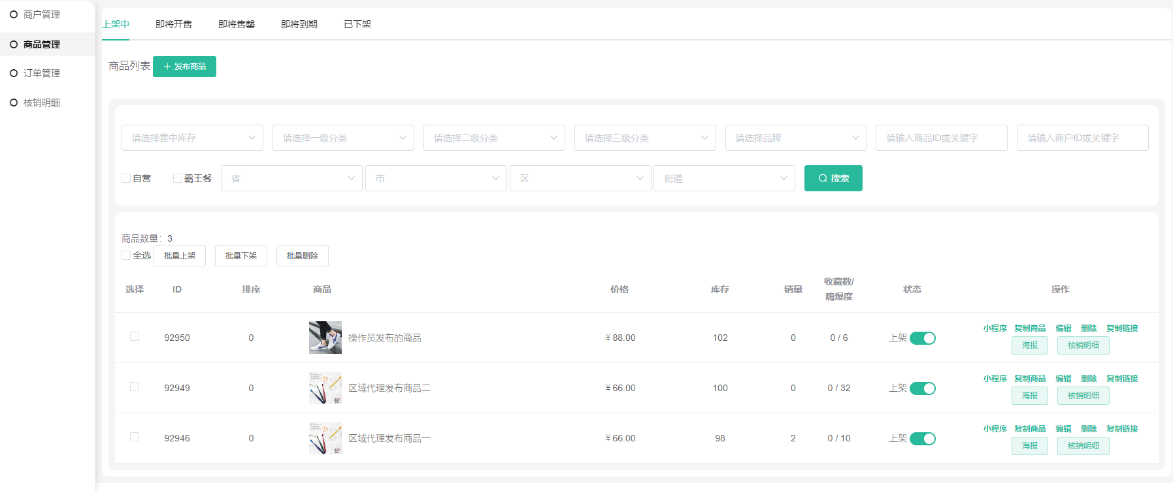Tick the 全选 select-all checkbox
Screen dimensions: 1173x491
tap(127, 255)
